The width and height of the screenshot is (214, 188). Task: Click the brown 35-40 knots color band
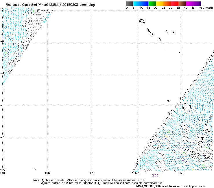[x=182, y=3]
